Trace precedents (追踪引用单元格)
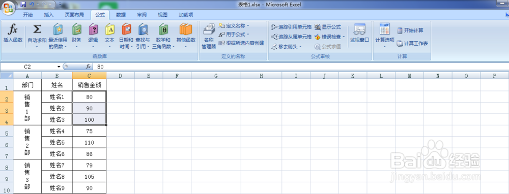 coord(292,27)
